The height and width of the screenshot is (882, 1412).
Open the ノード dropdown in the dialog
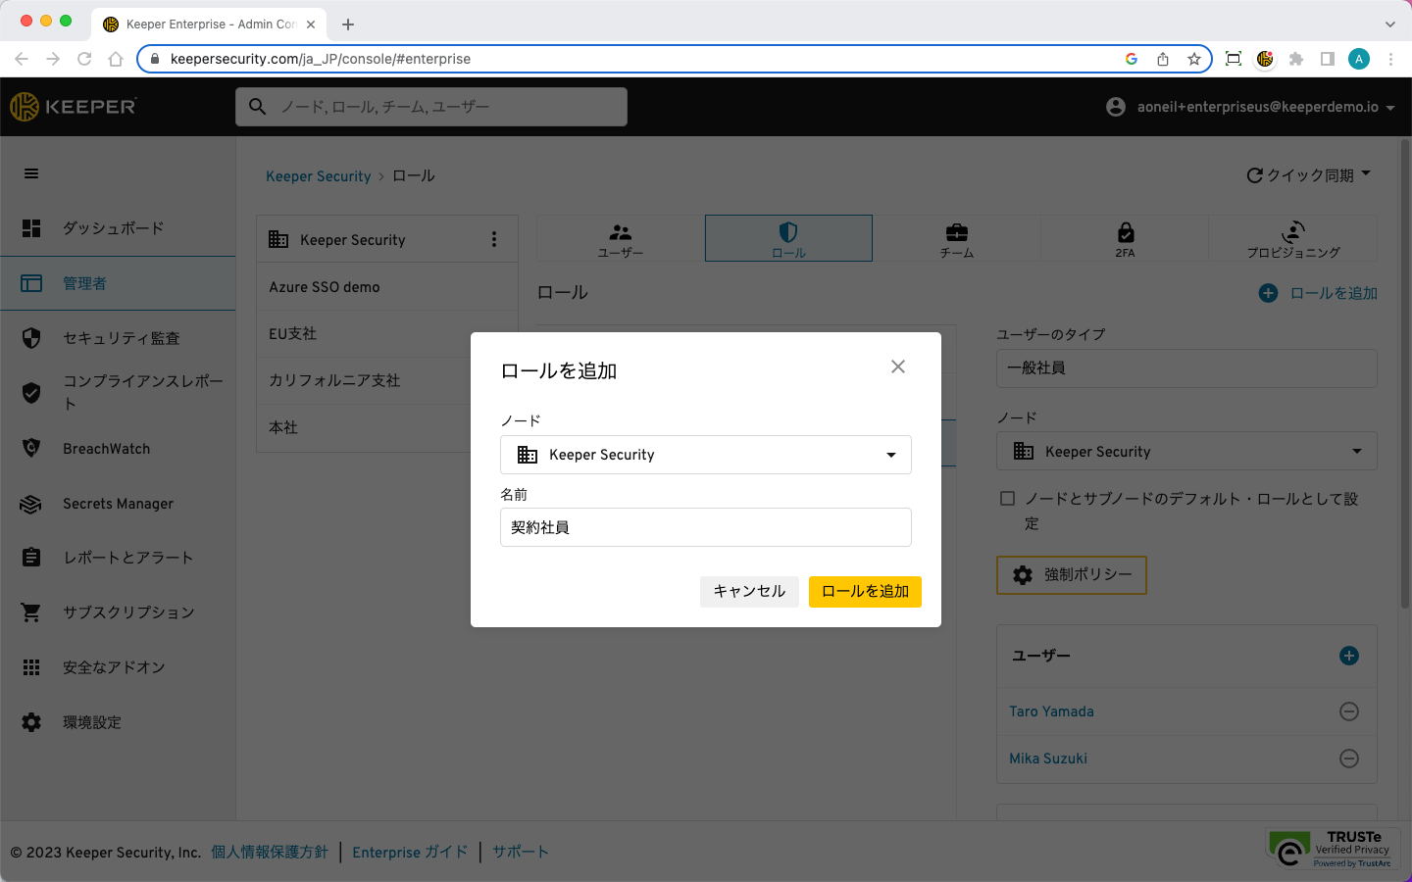pyautogui.click(x=705, y=455)
